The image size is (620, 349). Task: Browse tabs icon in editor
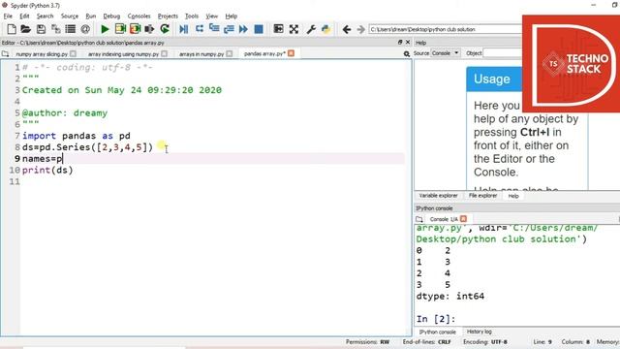5,54
